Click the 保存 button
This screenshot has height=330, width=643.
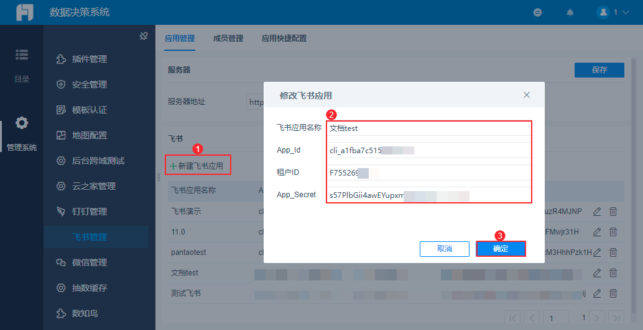pyautogui.click(x=599, y=70)
